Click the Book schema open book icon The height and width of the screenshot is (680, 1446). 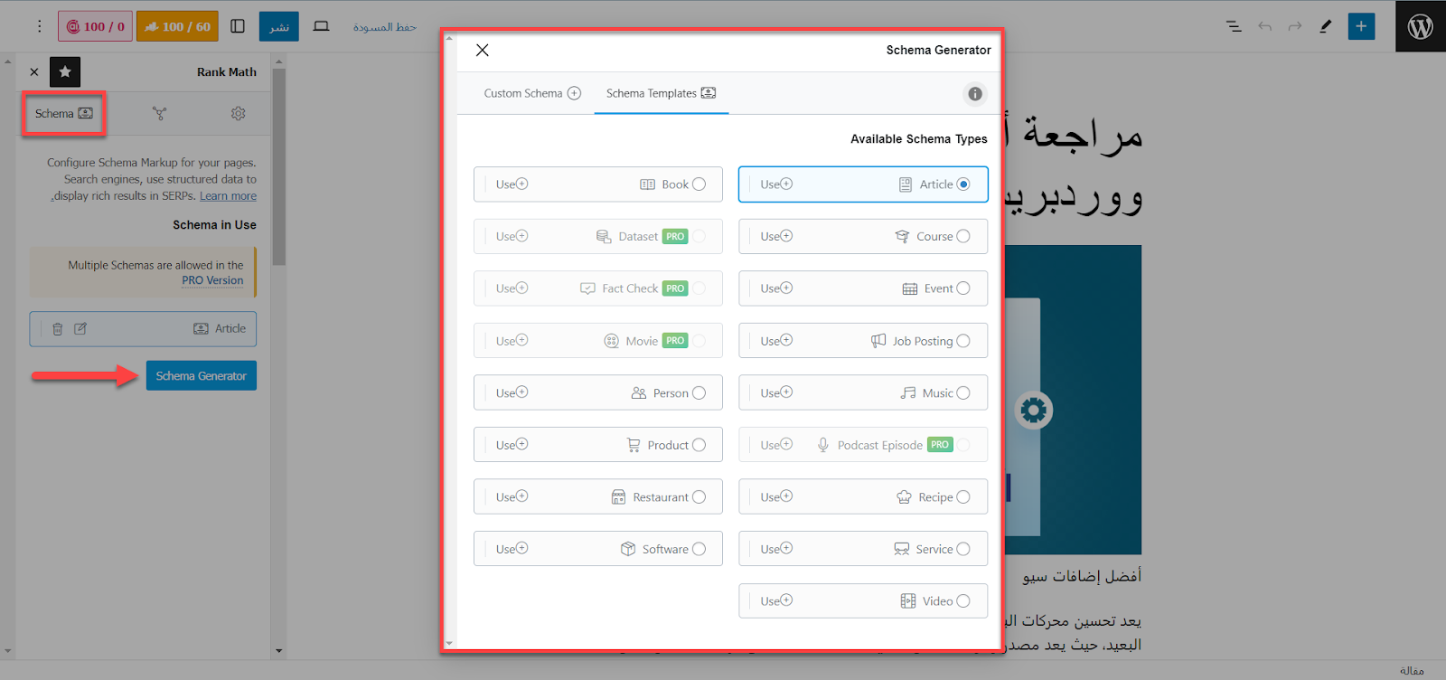point(647,184)
